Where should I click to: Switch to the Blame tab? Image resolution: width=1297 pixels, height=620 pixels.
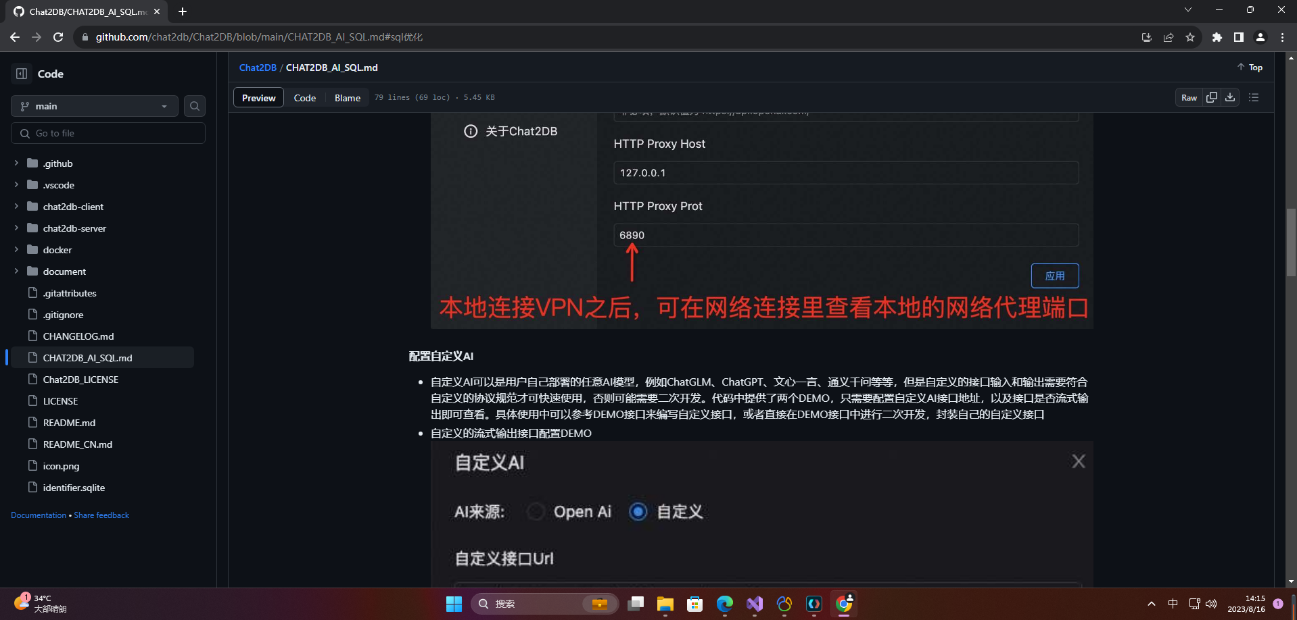coord(348,98)
